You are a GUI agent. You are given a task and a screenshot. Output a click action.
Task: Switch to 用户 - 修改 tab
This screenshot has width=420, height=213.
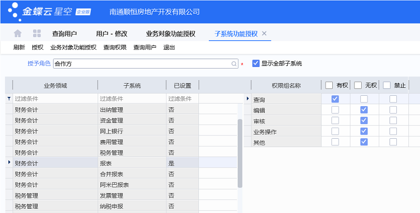click(x=111, y=33)
